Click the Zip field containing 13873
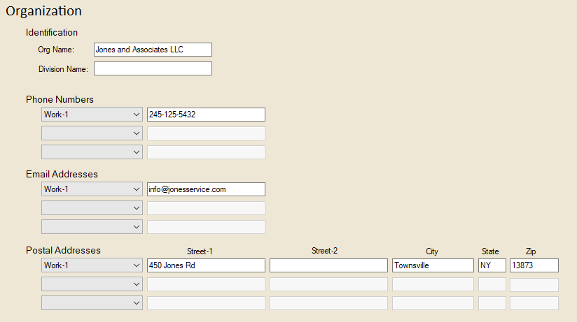 click(x=534, y=265)
